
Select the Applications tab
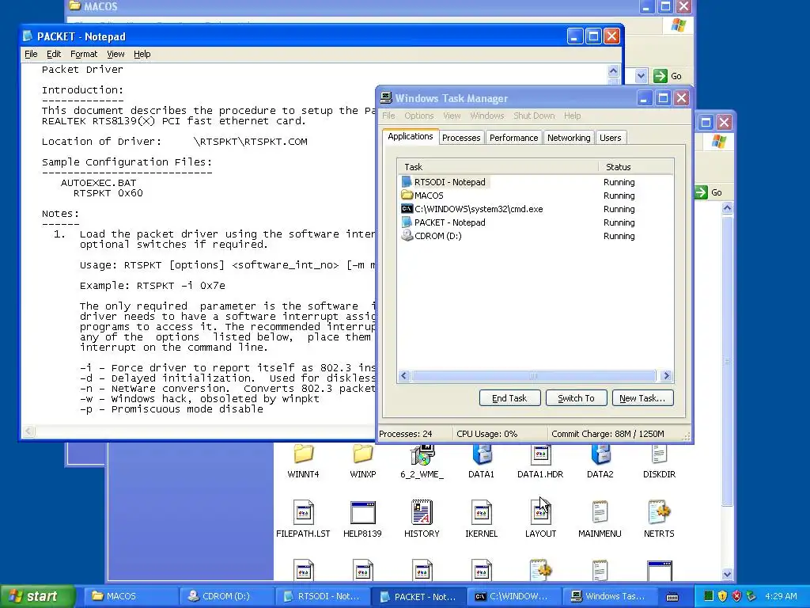click(411, 136)
